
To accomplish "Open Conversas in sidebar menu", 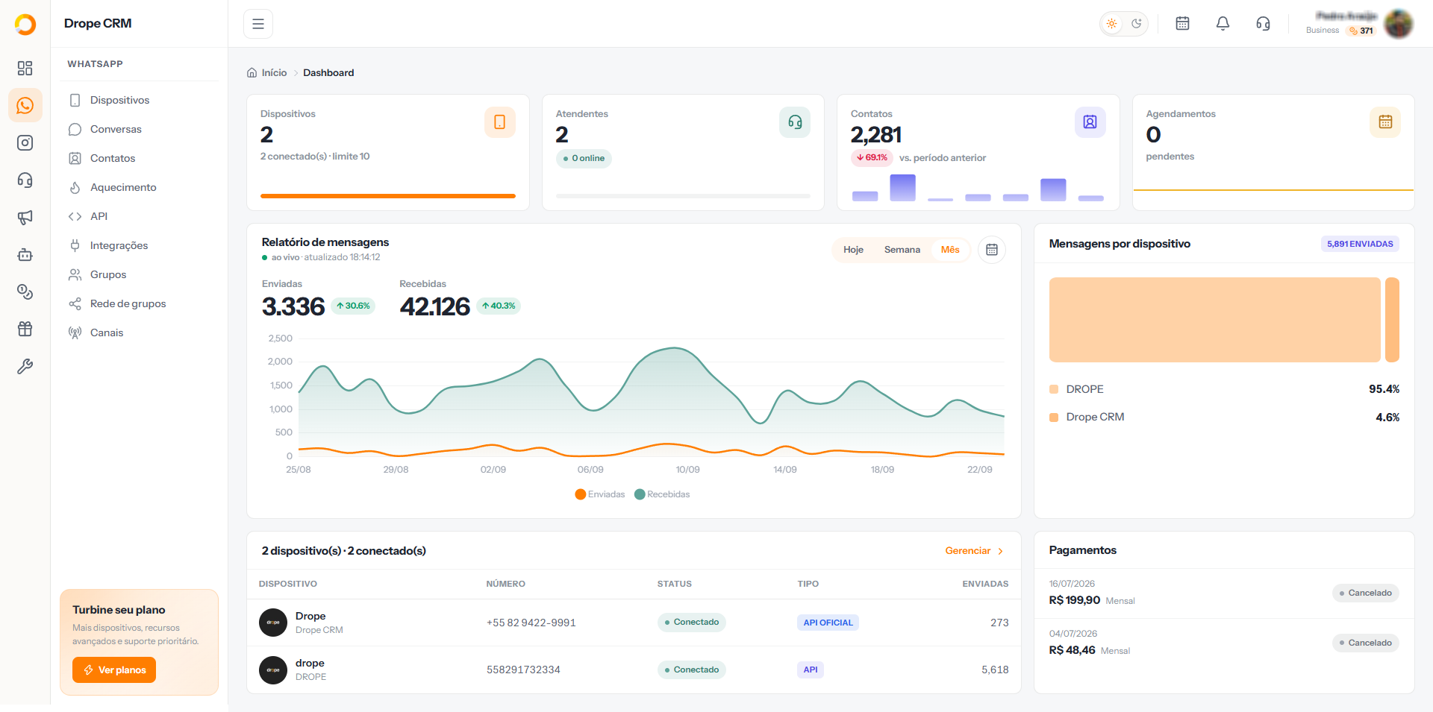I will pyautogui.click(x=139, y=129).
